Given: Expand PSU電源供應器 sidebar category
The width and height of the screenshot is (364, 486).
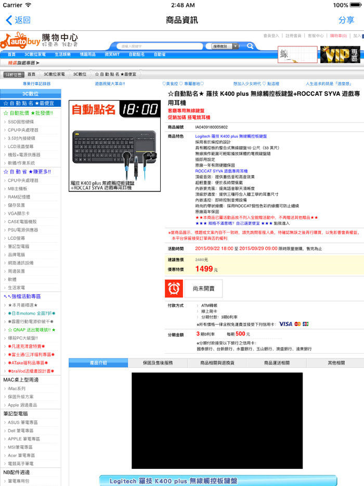Looking at the screenshot, I should point(23,230).
